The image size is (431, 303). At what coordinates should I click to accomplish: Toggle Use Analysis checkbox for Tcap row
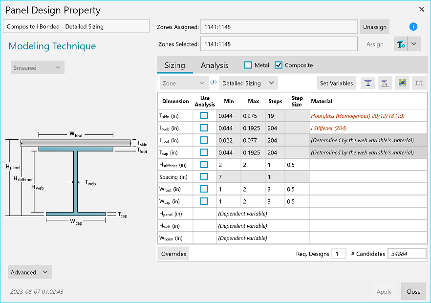[204, 152]
